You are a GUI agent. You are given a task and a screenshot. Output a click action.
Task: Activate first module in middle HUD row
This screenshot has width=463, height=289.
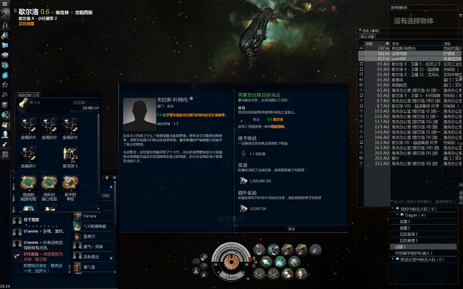[266, 262]
